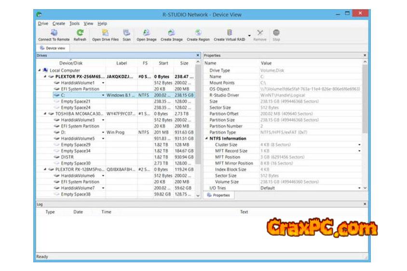This screenshot has width=407, height=271.
Task: Close the Drives panel
Action: pyautogui.click(x=198, y=55)
